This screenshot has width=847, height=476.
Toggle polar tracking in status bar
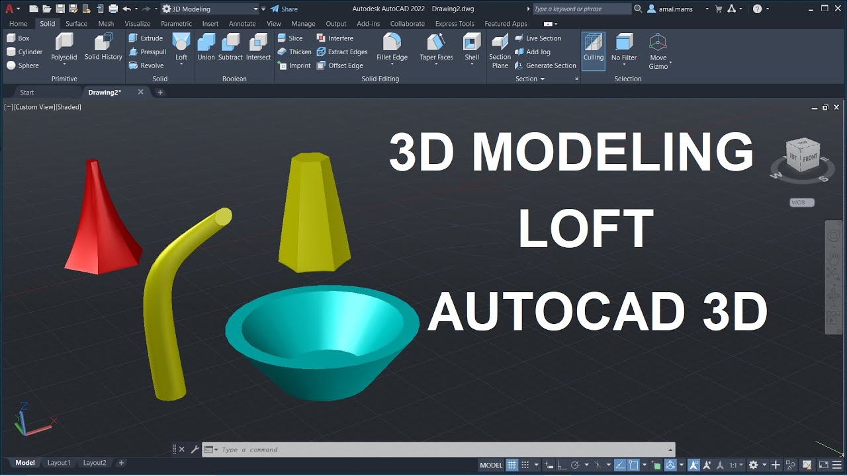575,465
